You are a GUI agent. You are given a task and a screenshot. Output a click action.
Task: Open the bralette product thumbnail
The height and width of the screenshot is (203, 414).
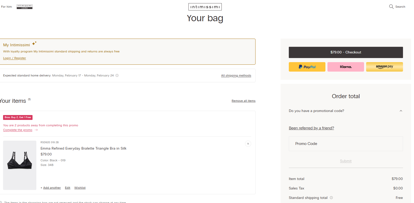[20, 165]
